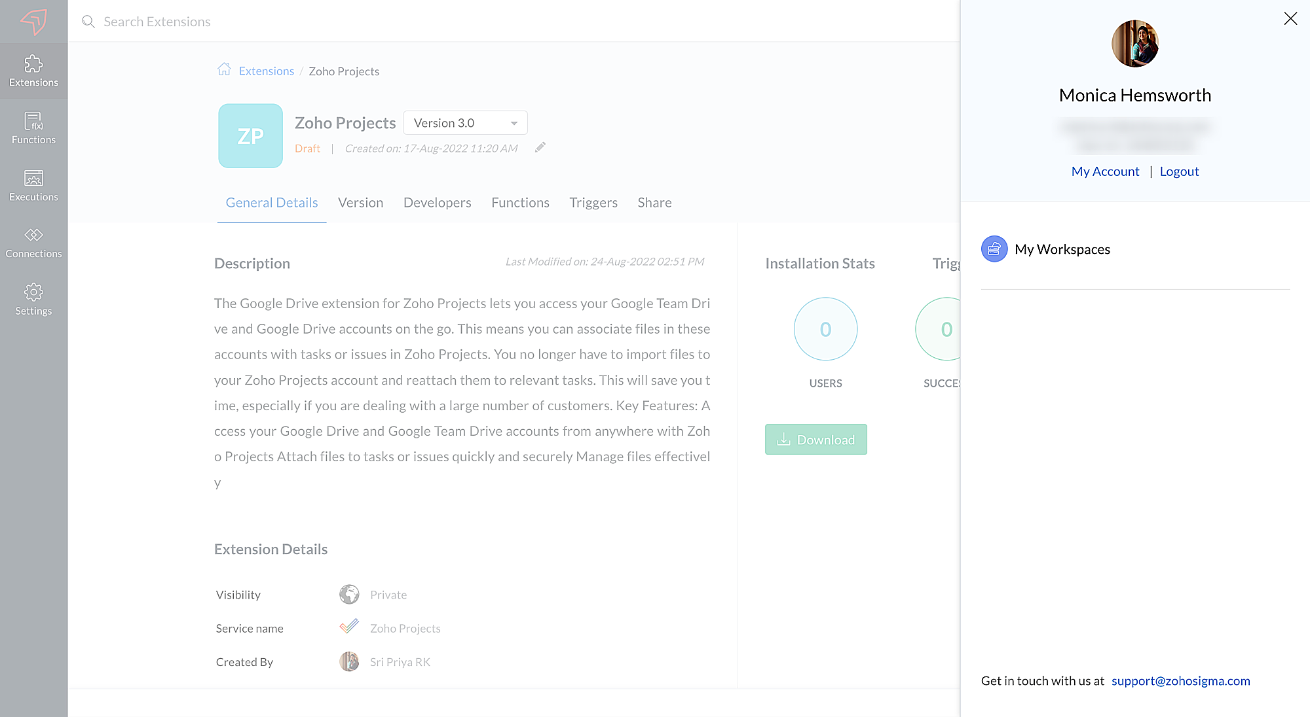1310x717 pixels.
Task: Switch to the Triggers tab
Action: [x=593, y=202]
